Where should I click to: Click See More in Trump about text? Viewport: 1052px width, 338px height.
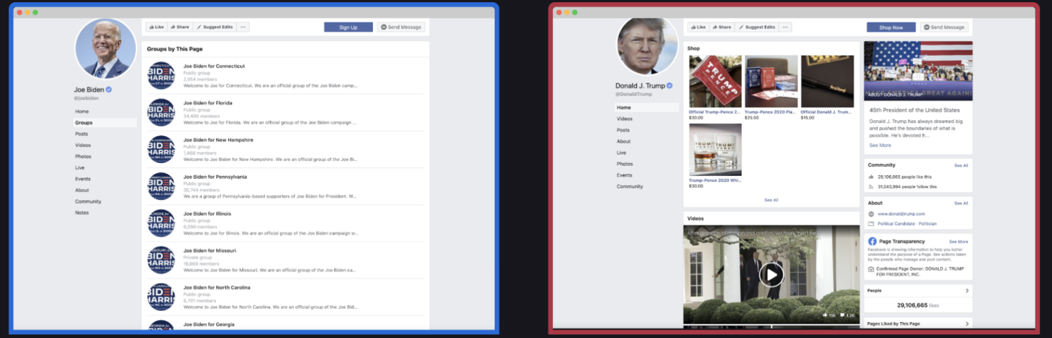880,146
